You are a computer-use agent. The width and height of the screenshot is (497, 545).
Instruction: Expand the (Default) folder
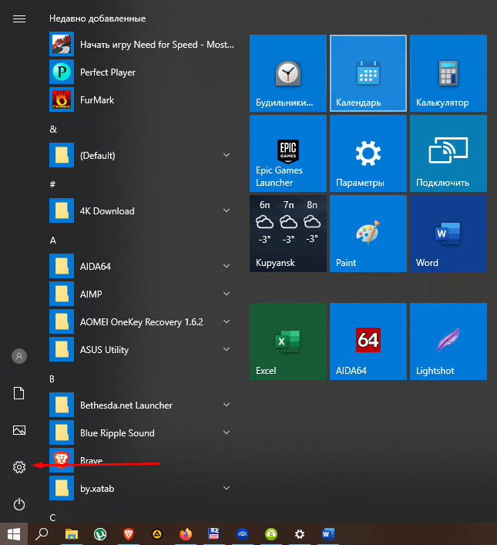point(143,155)
